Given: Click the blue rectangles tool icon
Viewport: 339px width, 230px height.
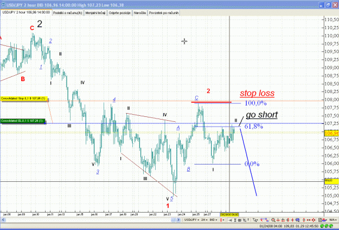Looking at the screenshot, I should (x=266, y=220).
